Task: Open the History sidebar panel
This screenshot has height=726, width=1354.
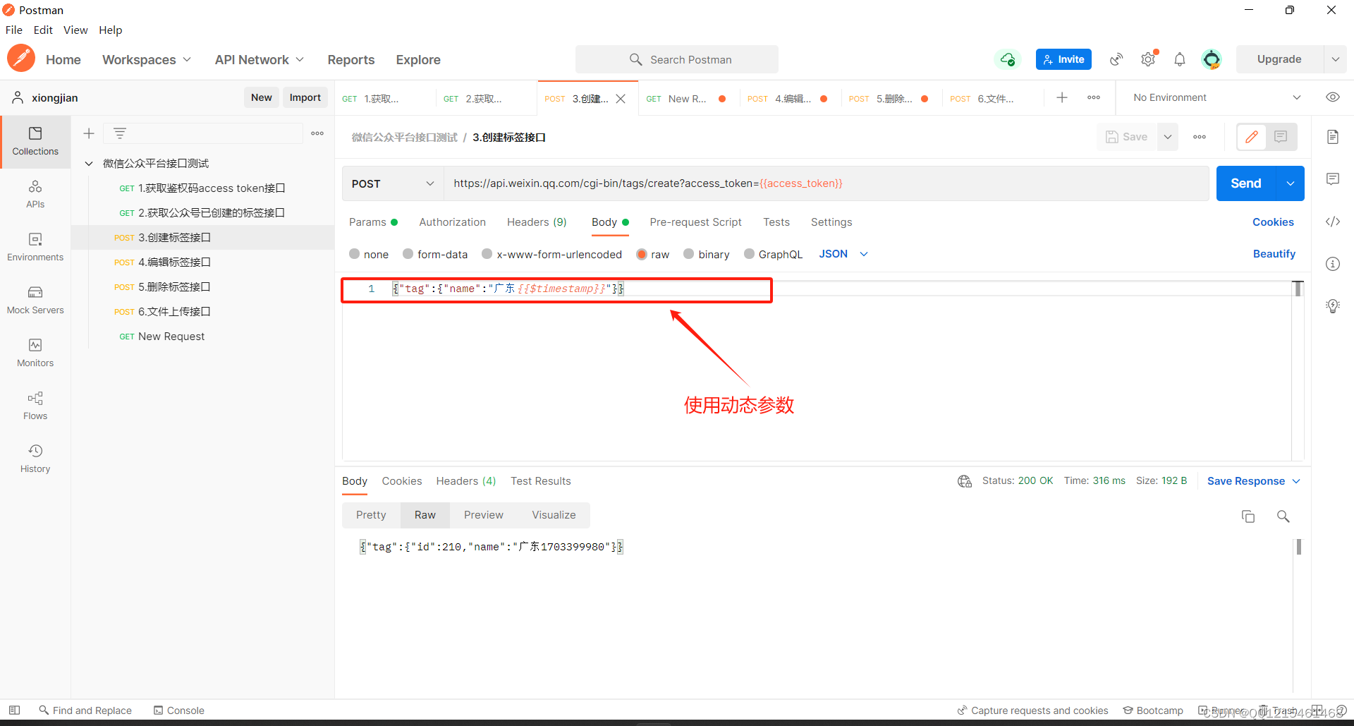Action: (35, 459)
